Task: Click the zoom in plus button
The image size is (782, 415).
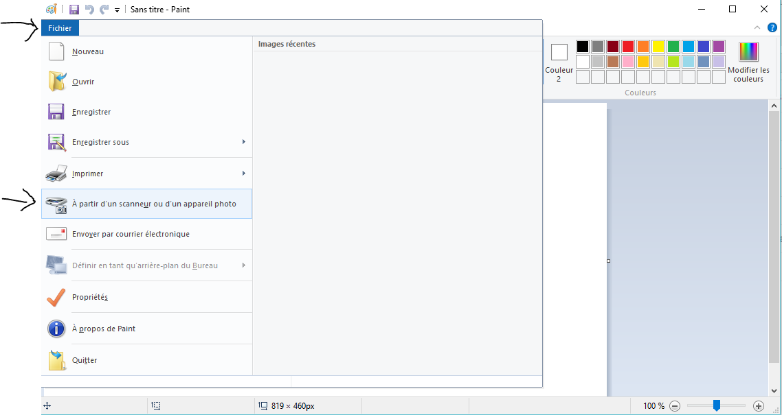Action: coord(758,406)
